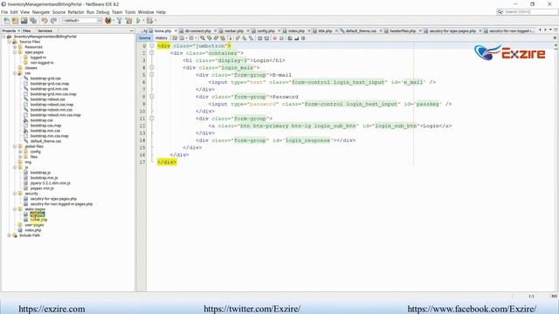Open the Window menu
559x314 pixels.
click(x=146, y=12)
